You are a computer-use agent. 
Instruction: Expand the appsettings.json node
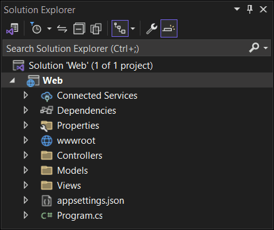[26, 200]
